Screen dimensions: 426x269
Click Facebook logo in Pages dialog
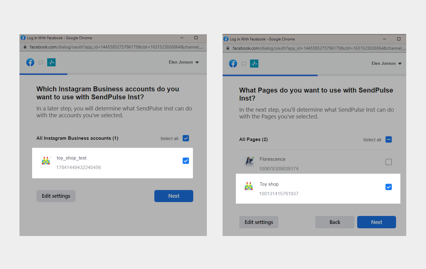tap(233, 64)
